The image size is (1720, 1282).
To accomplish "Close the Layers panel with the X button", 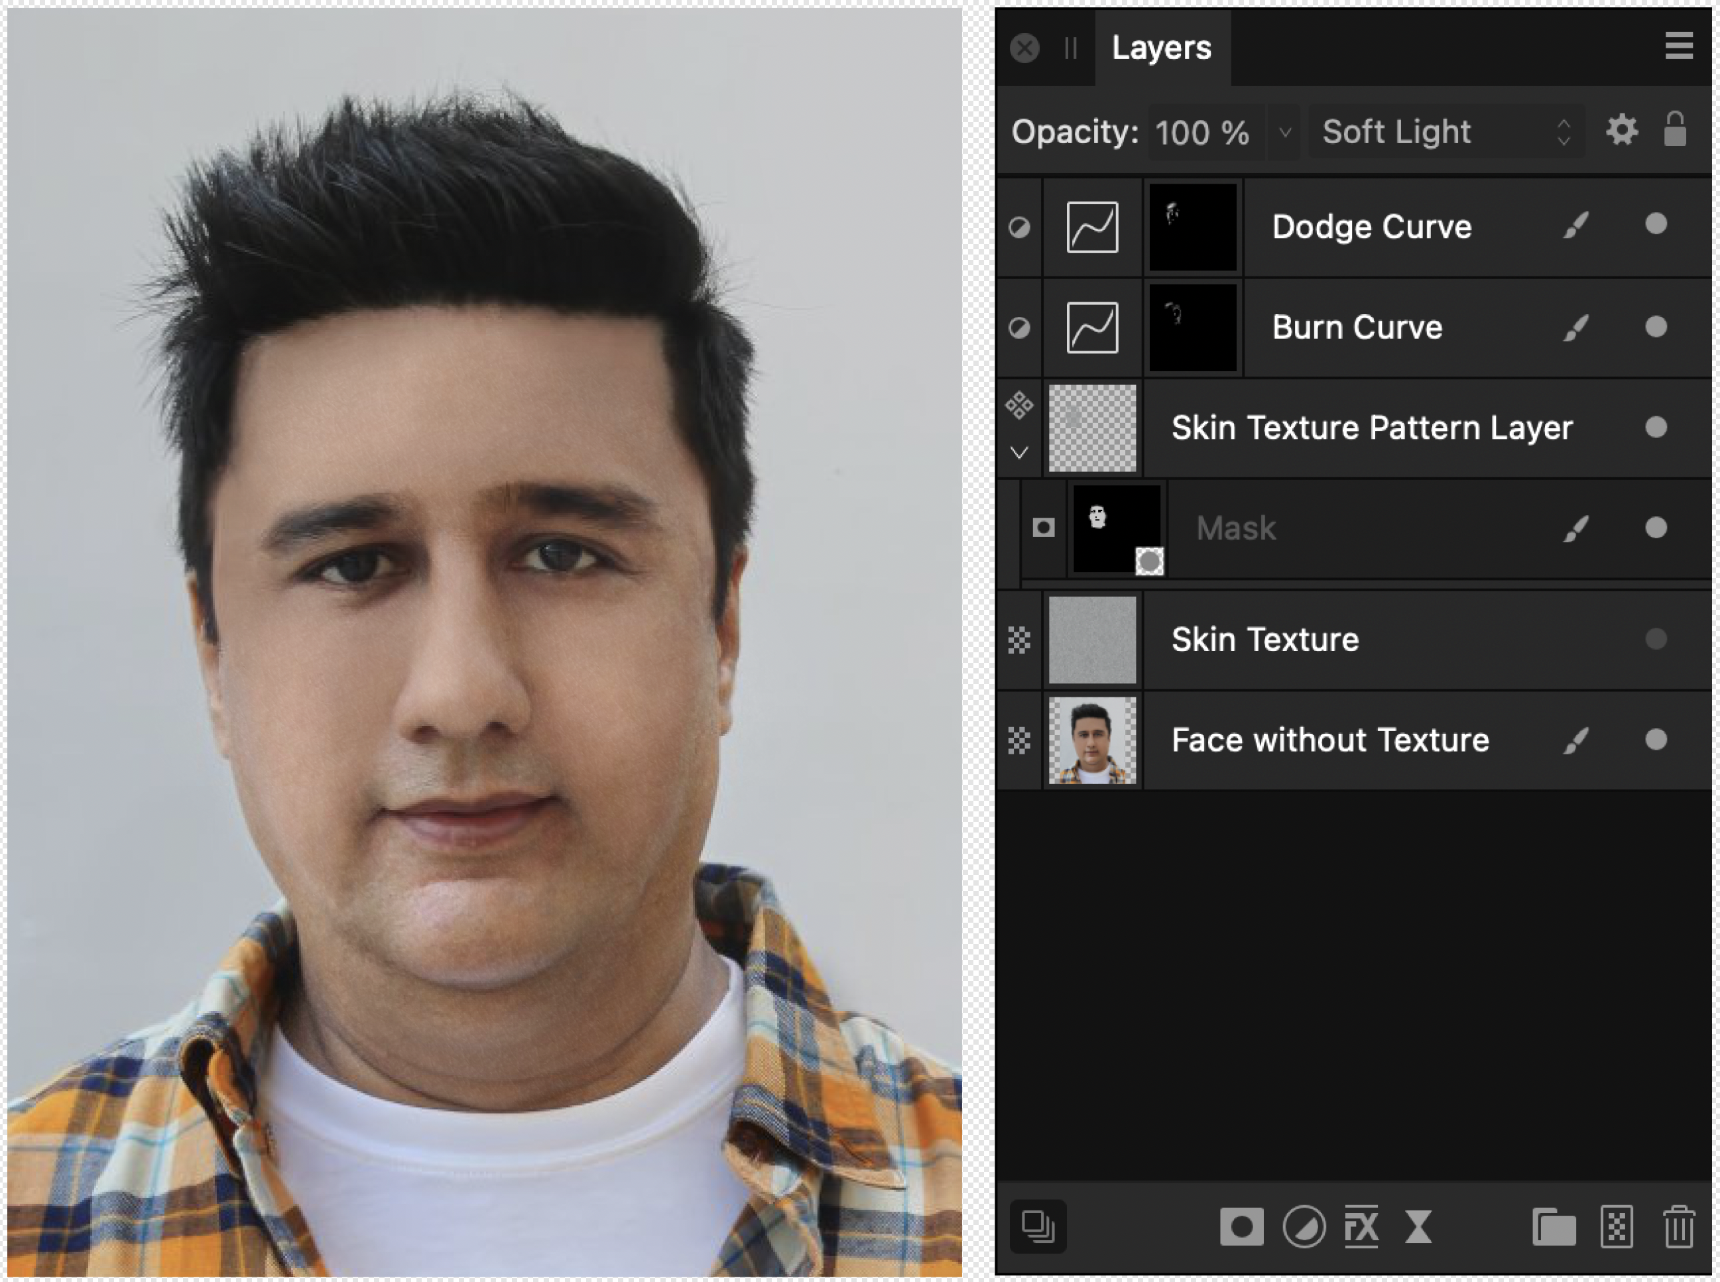I will 1024,48.
